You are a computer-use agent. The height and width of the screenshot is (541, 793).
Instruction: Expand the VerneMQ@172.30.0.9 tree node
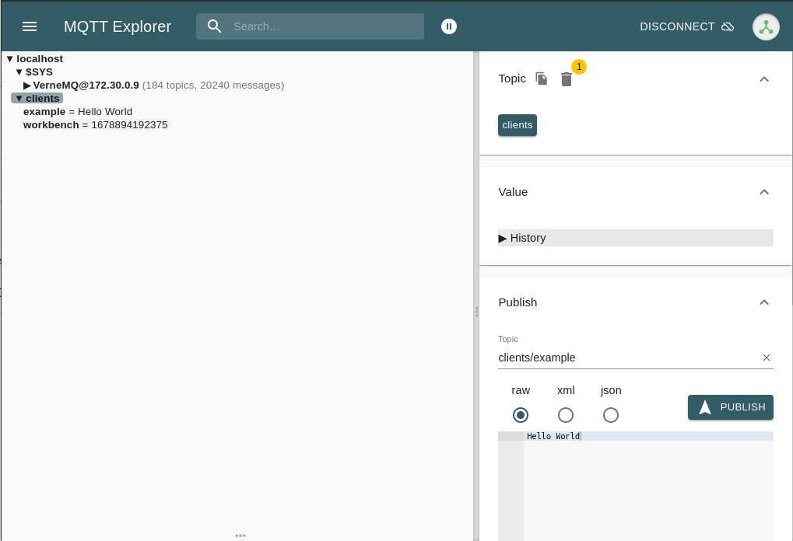click(27, 86)
